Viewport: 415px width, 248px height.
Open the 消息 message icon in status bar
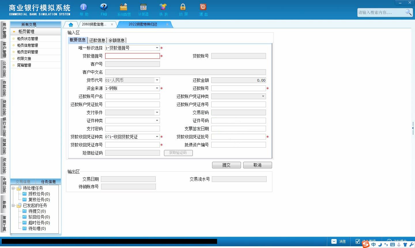pos(334,241)
